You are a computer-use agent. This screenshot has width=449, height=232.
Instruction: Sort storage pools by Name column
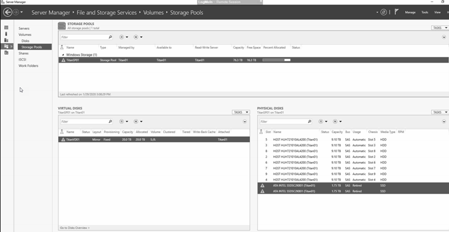point(70,47)
